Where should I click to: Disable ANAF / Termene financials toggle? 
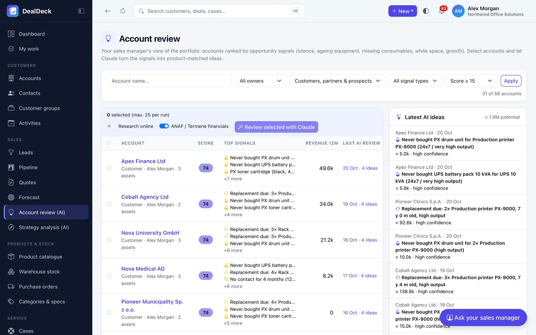(164, 126)
